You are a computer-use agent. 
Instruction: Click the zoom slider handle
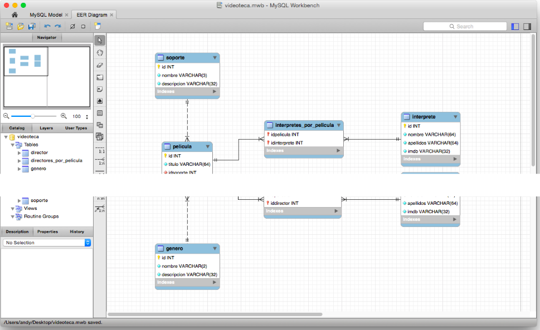point(33,116)
